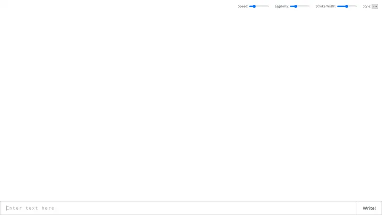Focus the 'Enter text here' input field
The image size is (382, 215).
tap(179, 208)
